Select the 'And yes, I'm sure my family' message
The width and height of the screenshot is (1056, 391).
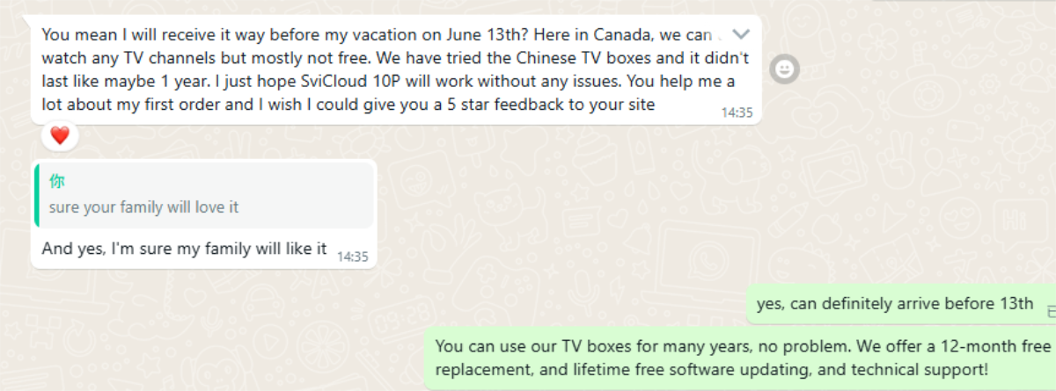pyautogui.click(x=185, y=250)
